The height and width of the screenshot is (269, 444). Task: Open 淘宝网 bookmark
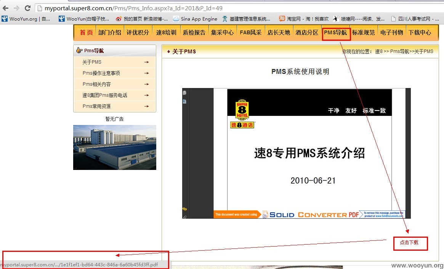tap(303, 19)
